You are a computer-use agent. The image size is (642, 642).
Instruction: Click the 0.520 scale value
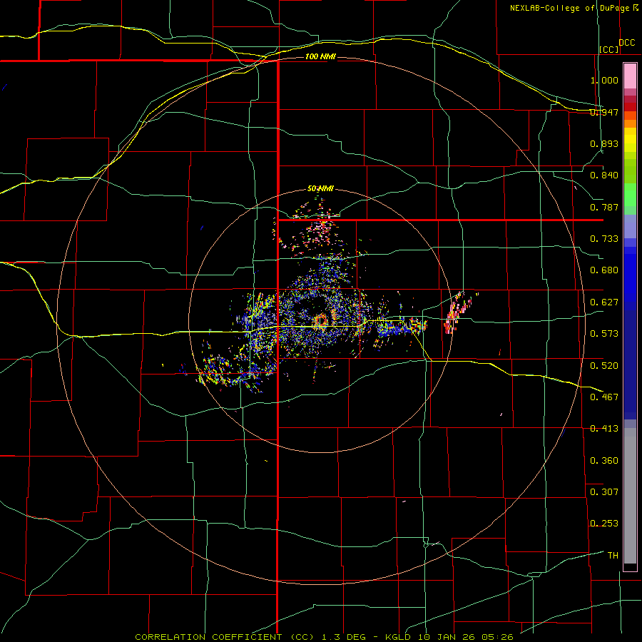point(604,365)
